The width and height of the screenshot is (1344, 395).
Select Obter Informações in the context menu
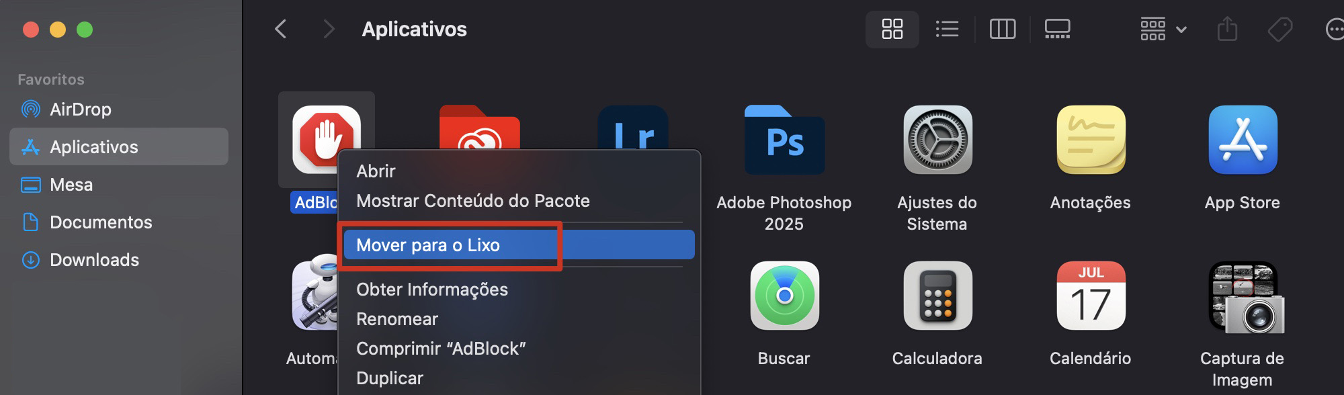431,289
